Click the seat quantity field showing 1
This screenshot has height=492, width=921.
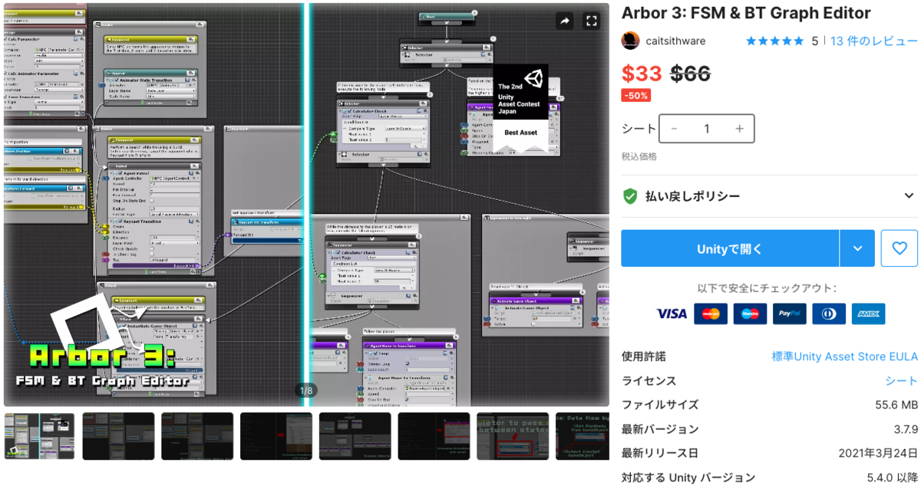click(x=707, y=129)
